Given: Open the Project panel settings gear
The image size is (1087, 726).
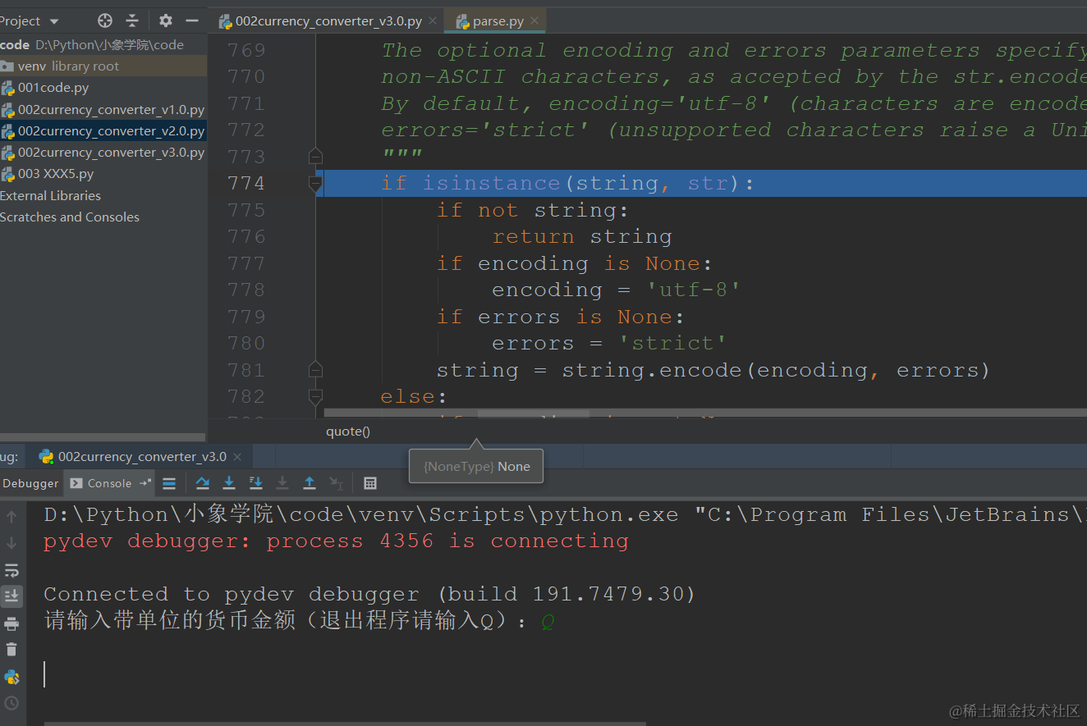Looking at the screenshot, I should [164, 21].
